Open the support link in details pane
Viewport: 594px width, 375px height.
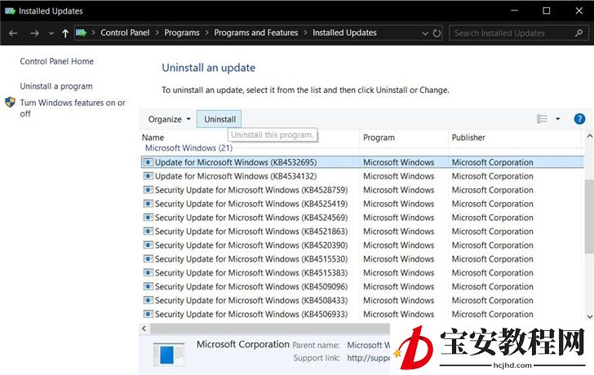pos(368,358)
